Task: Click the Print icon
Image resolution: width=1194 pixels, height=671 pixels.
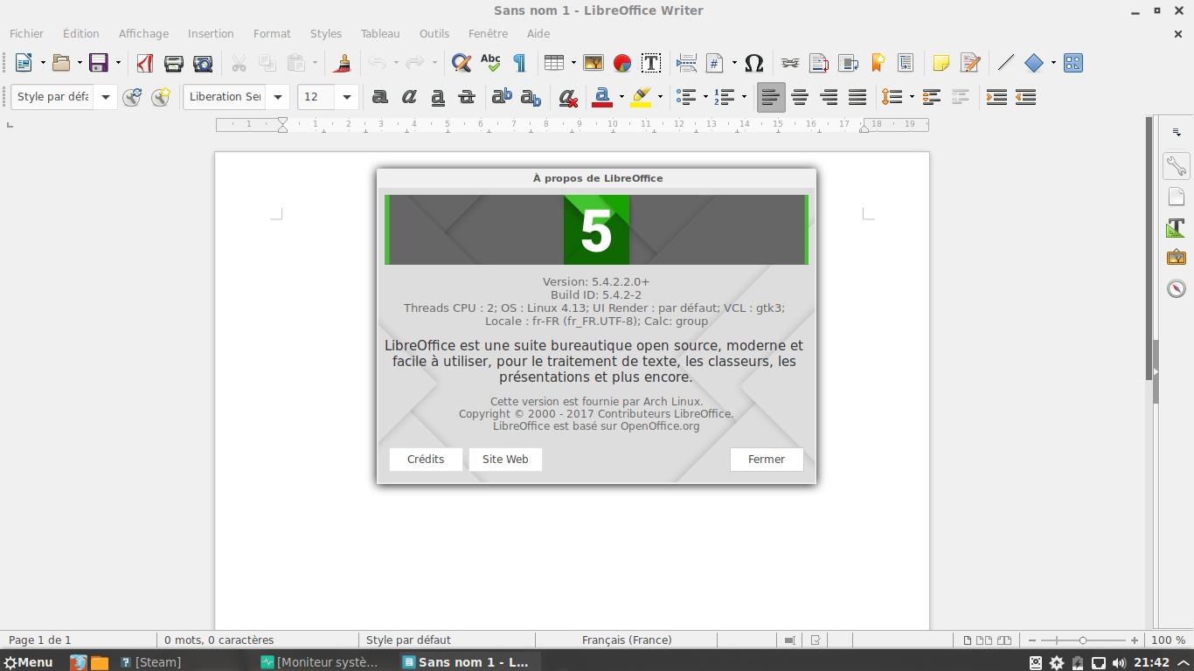Action: pyautogui.click(x=174, y=63)
